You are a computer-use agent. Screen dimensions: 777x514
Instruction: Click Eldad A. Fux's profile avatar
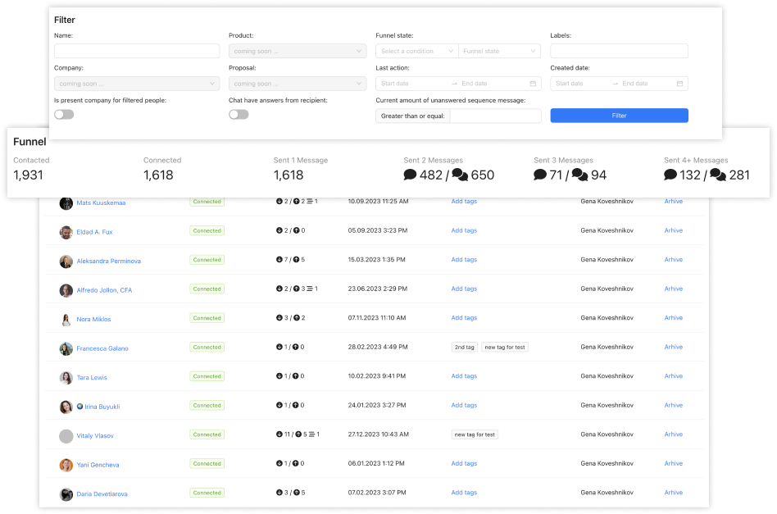tap(66, 232)
